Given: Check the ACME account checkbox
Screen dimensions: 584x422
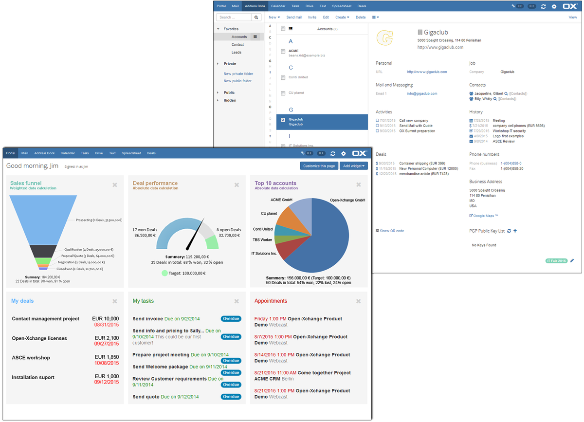Looking at the screenshot, I should pos(283,51).
